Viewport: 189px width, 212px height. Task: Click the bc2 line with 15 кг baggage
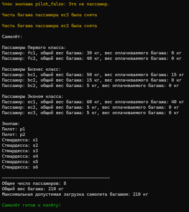pyautogui.click(x=92, y=80)
